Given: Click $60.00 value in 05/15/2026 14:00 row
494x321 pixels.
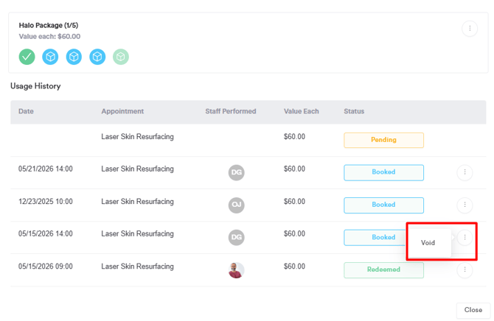Looking at the screenshot, I should [294, 234].
